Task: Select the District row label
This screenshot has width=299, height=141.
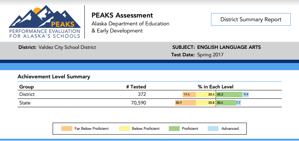Action: [27, 94]
